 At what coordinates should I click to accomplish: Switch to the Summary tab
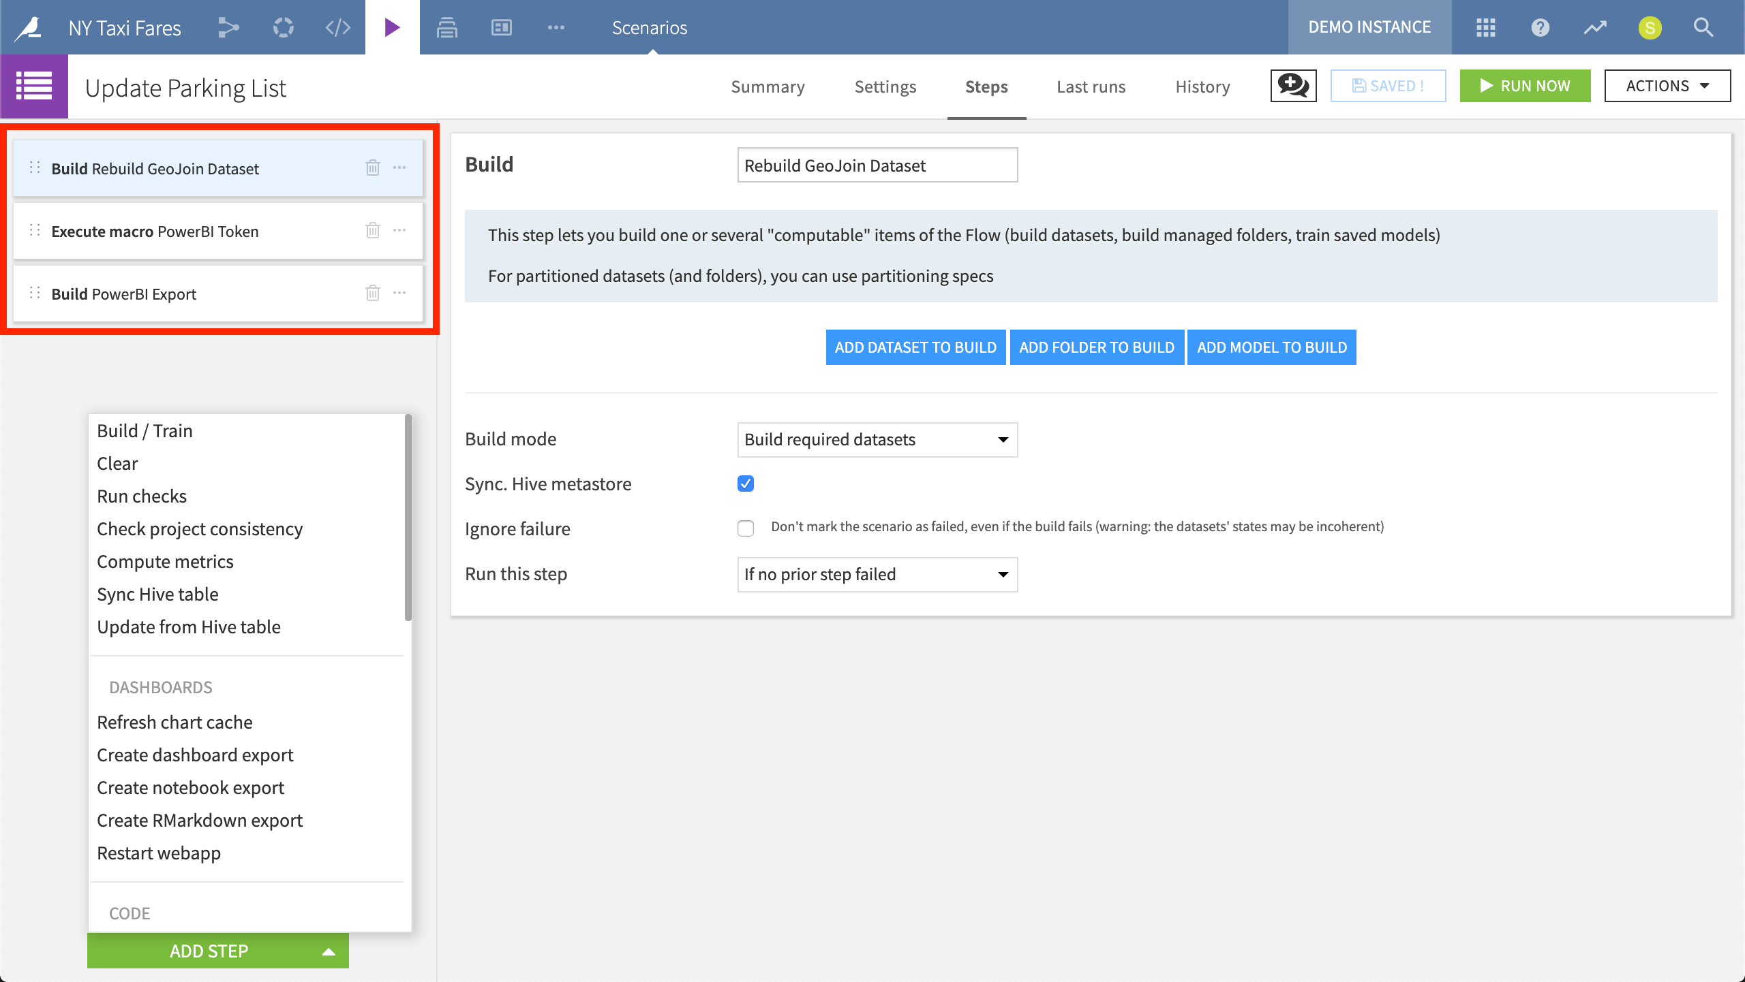point(768,86)
